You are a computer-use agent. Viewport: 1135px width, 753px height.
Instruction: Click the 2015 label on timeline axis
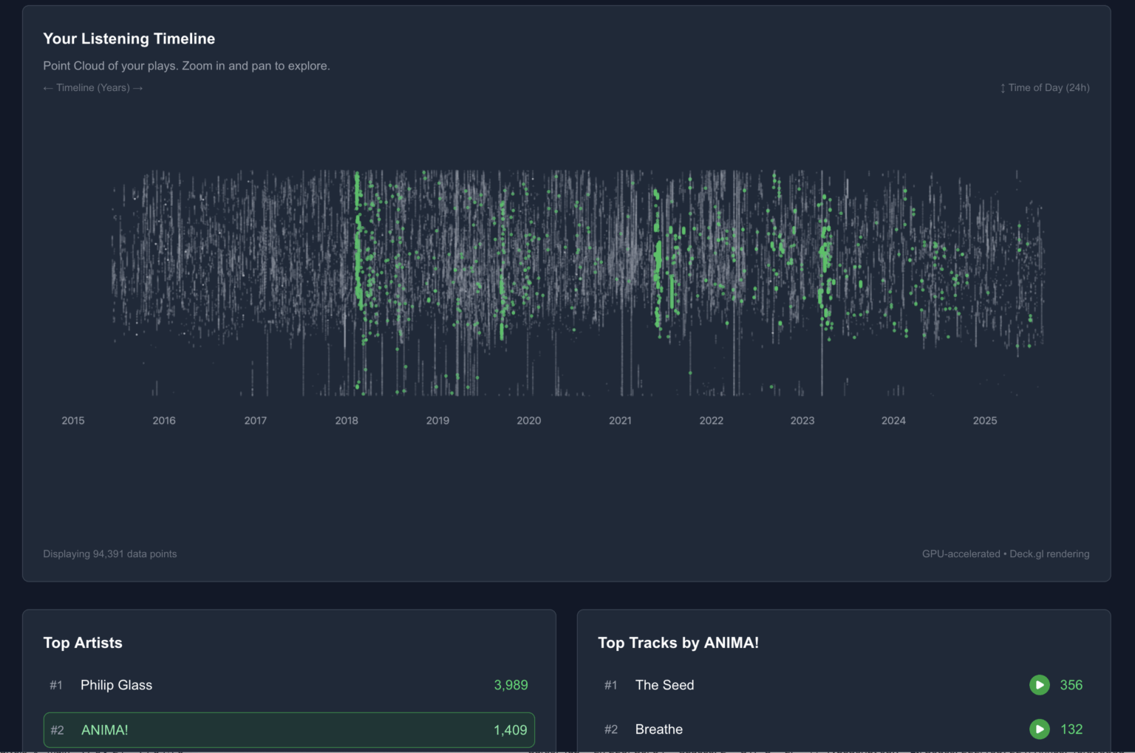73,420
